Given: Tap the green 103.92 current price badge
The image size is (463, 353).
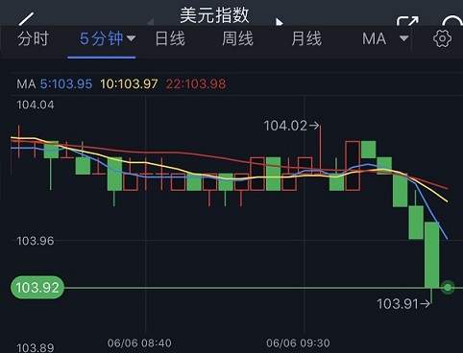Looking at the screenshot, I should 37,288.
